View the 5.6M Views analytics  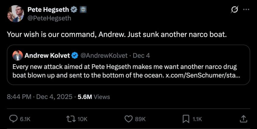pos(94,97)
